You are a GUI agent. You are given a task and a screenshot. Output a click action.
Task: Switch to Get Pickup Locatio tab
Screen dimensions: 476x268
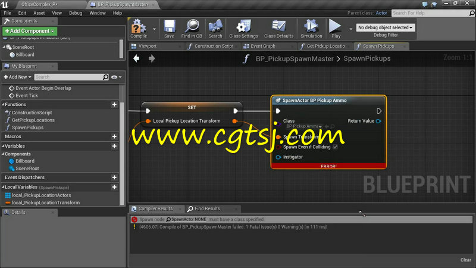click(325, 46)
